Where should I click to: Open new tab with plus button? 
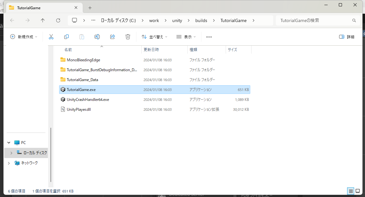90,8
